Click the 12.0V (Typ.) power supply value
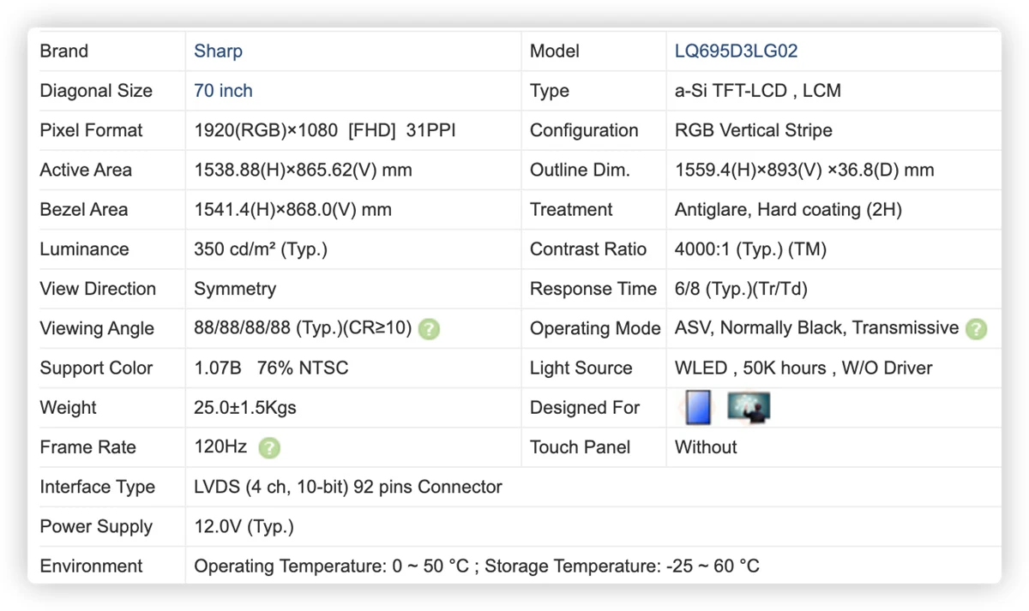 [244, 527]
